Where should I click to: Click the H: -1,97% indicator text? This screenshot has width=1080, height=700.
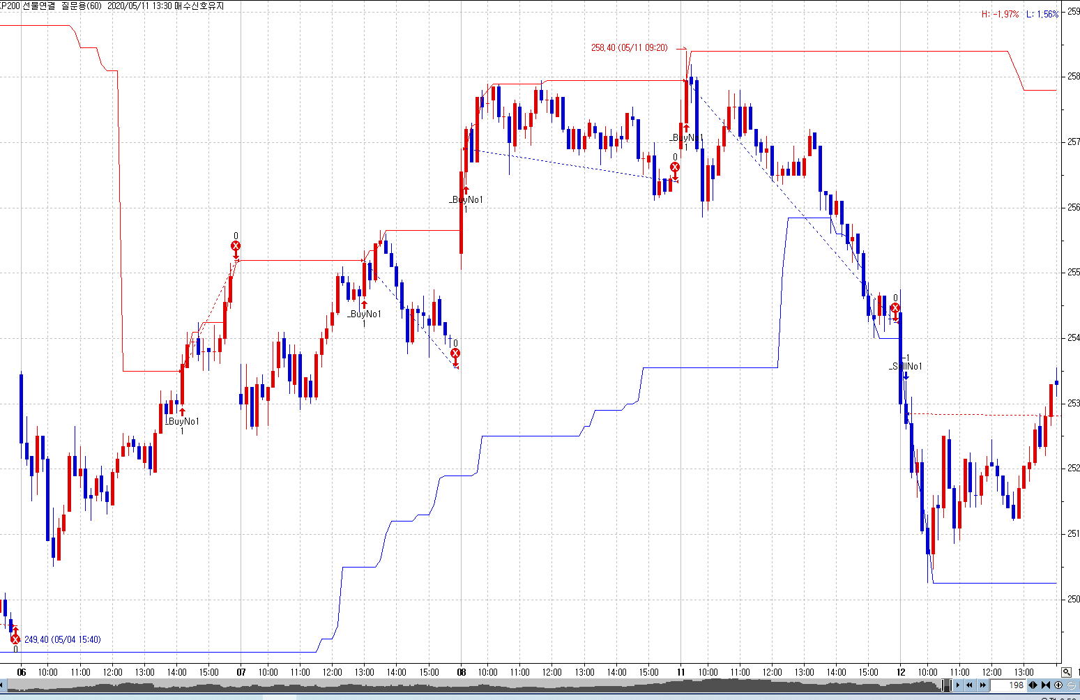(x=1000, y=14)
